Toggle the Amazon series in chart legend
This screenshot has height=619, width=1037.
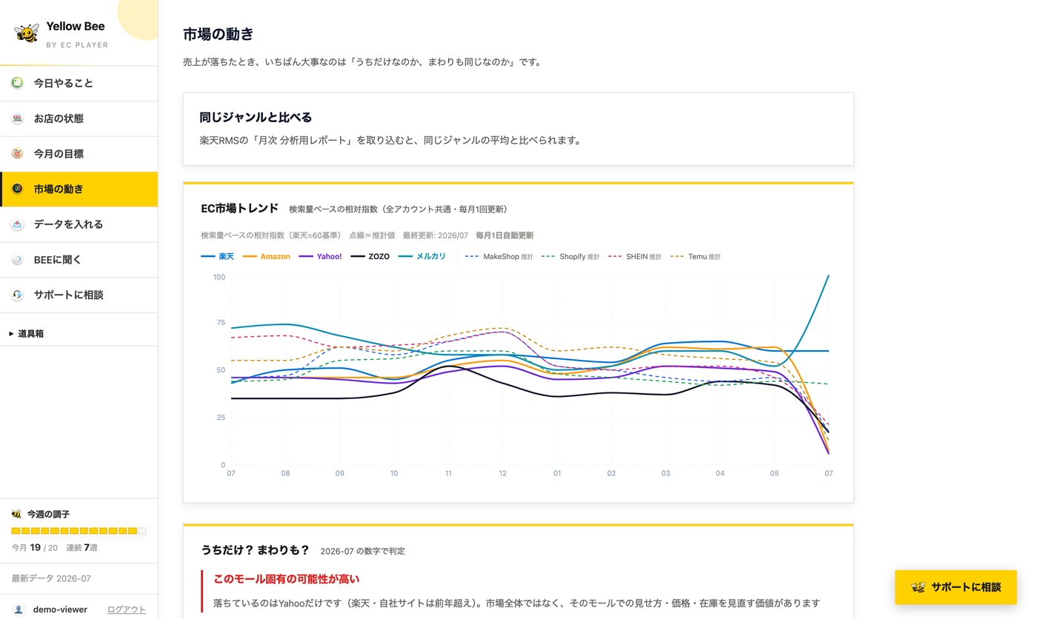click(x=267, y=256)
